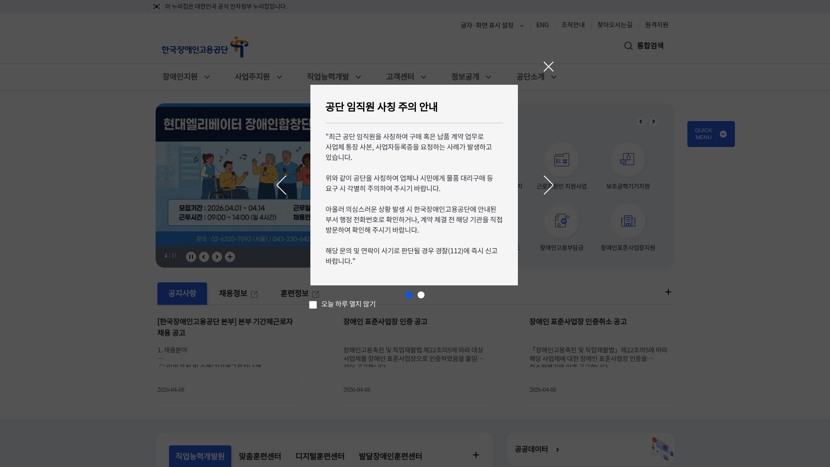The image size is (830, 467).
Task: Select the 근로지원인 지원사업 folder icon
Action: tap(562, 160)
